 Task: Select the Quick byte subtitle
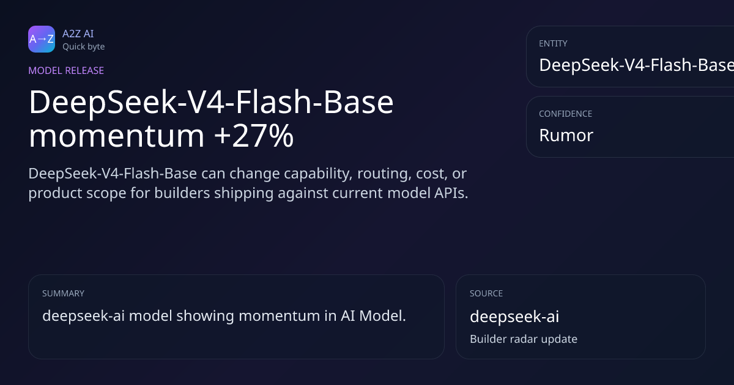click(83, 46)
